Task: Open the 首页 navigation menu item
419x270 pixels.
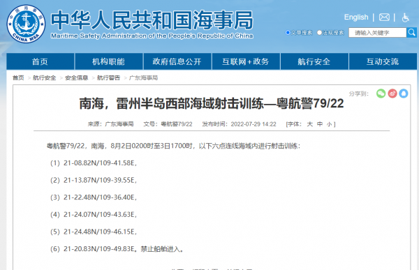Action: pos(40,61)
